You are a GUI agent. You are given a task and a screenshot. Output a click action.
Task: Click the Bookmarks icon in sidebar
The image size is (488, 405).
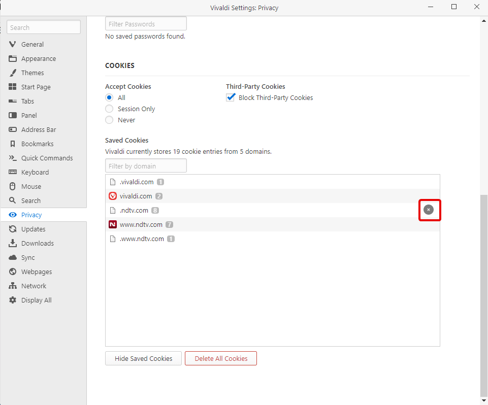(x=13, y=144)
